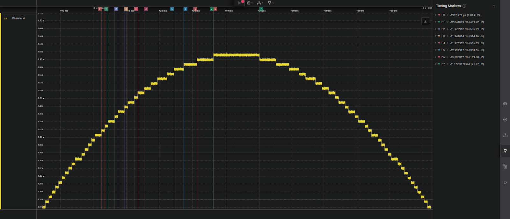Add a measurement using the toolbar ruler icon
Image resolution: width=510 pixels, height=219 pixels.
click(x=260, y=3)
